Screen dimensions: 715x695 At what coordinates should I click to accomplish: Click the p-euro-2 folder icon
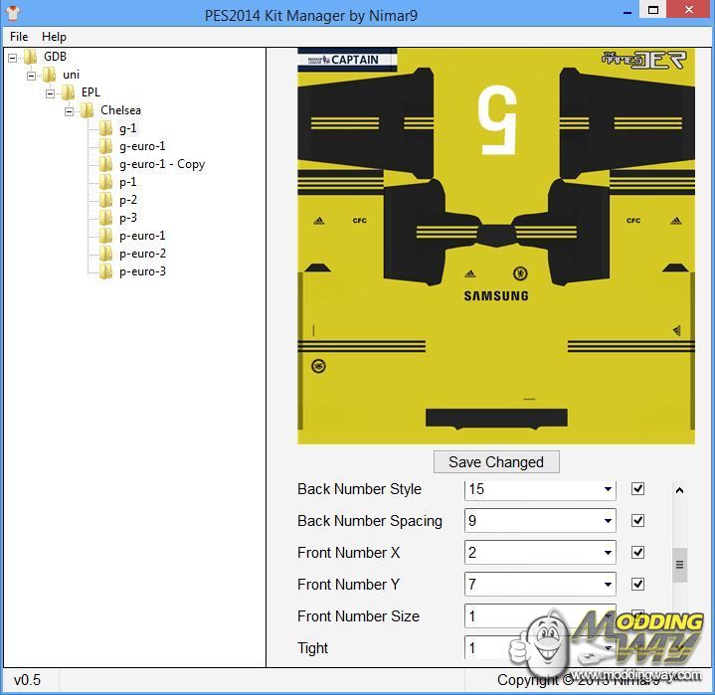coord(106,254)
